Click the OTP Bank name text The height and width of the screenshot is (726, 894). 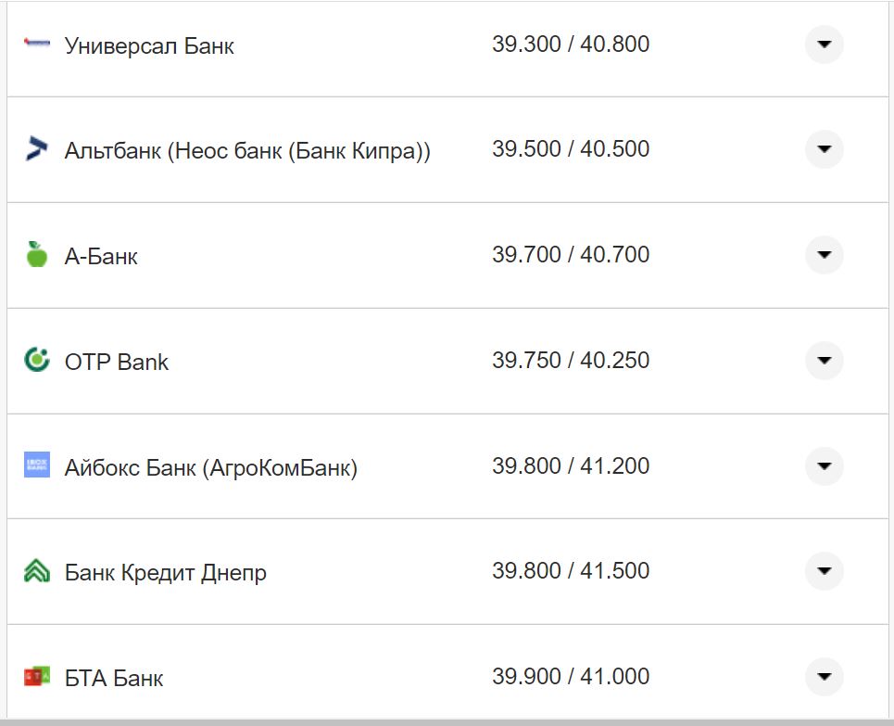pos(117,362)
